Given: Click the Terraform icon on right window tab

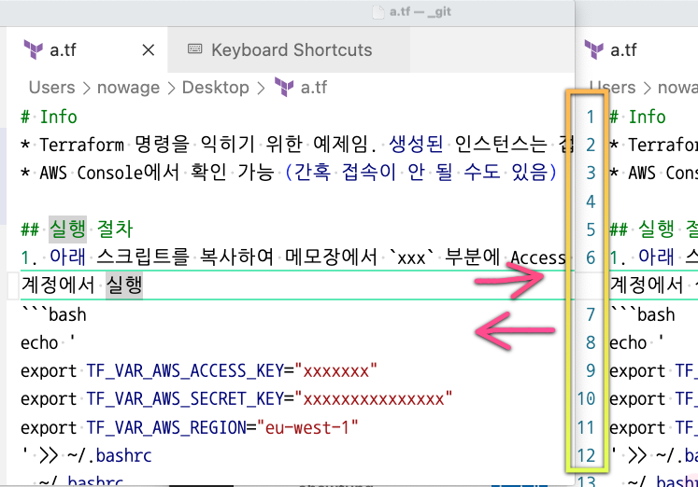Looking at the screenshot, I should (x=594, y=49).
